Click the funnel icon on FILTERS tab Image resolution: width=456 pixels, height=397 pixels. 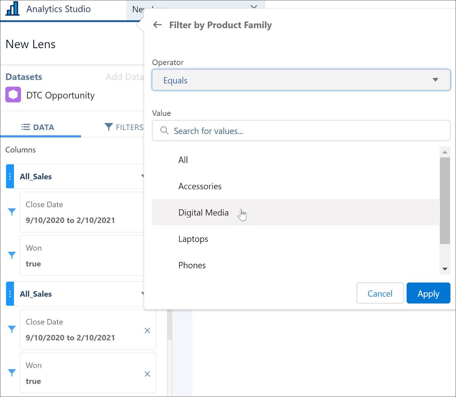(109, 127)
